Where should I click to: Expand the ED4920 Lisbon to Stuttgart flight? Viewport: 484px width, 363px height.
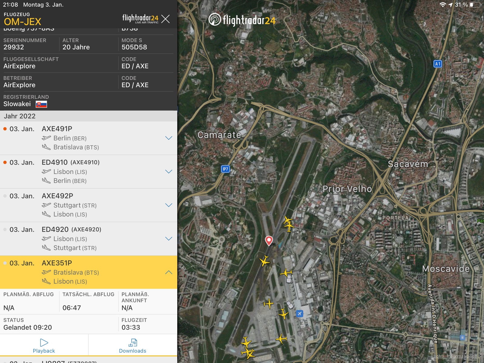click(168, 239)
